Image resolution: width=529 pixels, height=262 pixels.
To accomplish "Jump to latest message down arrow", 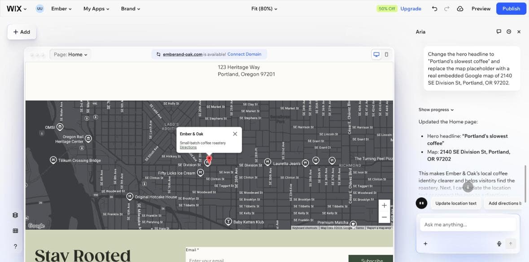I will coord(468,187).
